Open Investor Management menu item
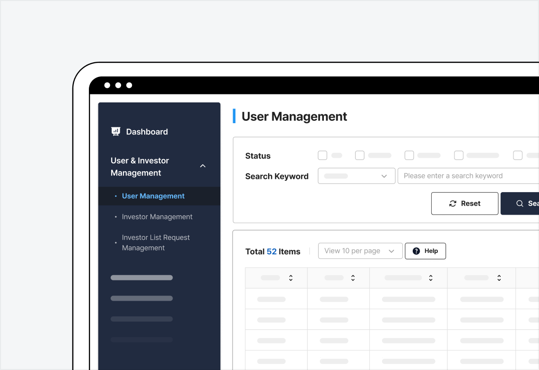The height and width of the screenshot is (370, 539). click(x=157, y=217)
